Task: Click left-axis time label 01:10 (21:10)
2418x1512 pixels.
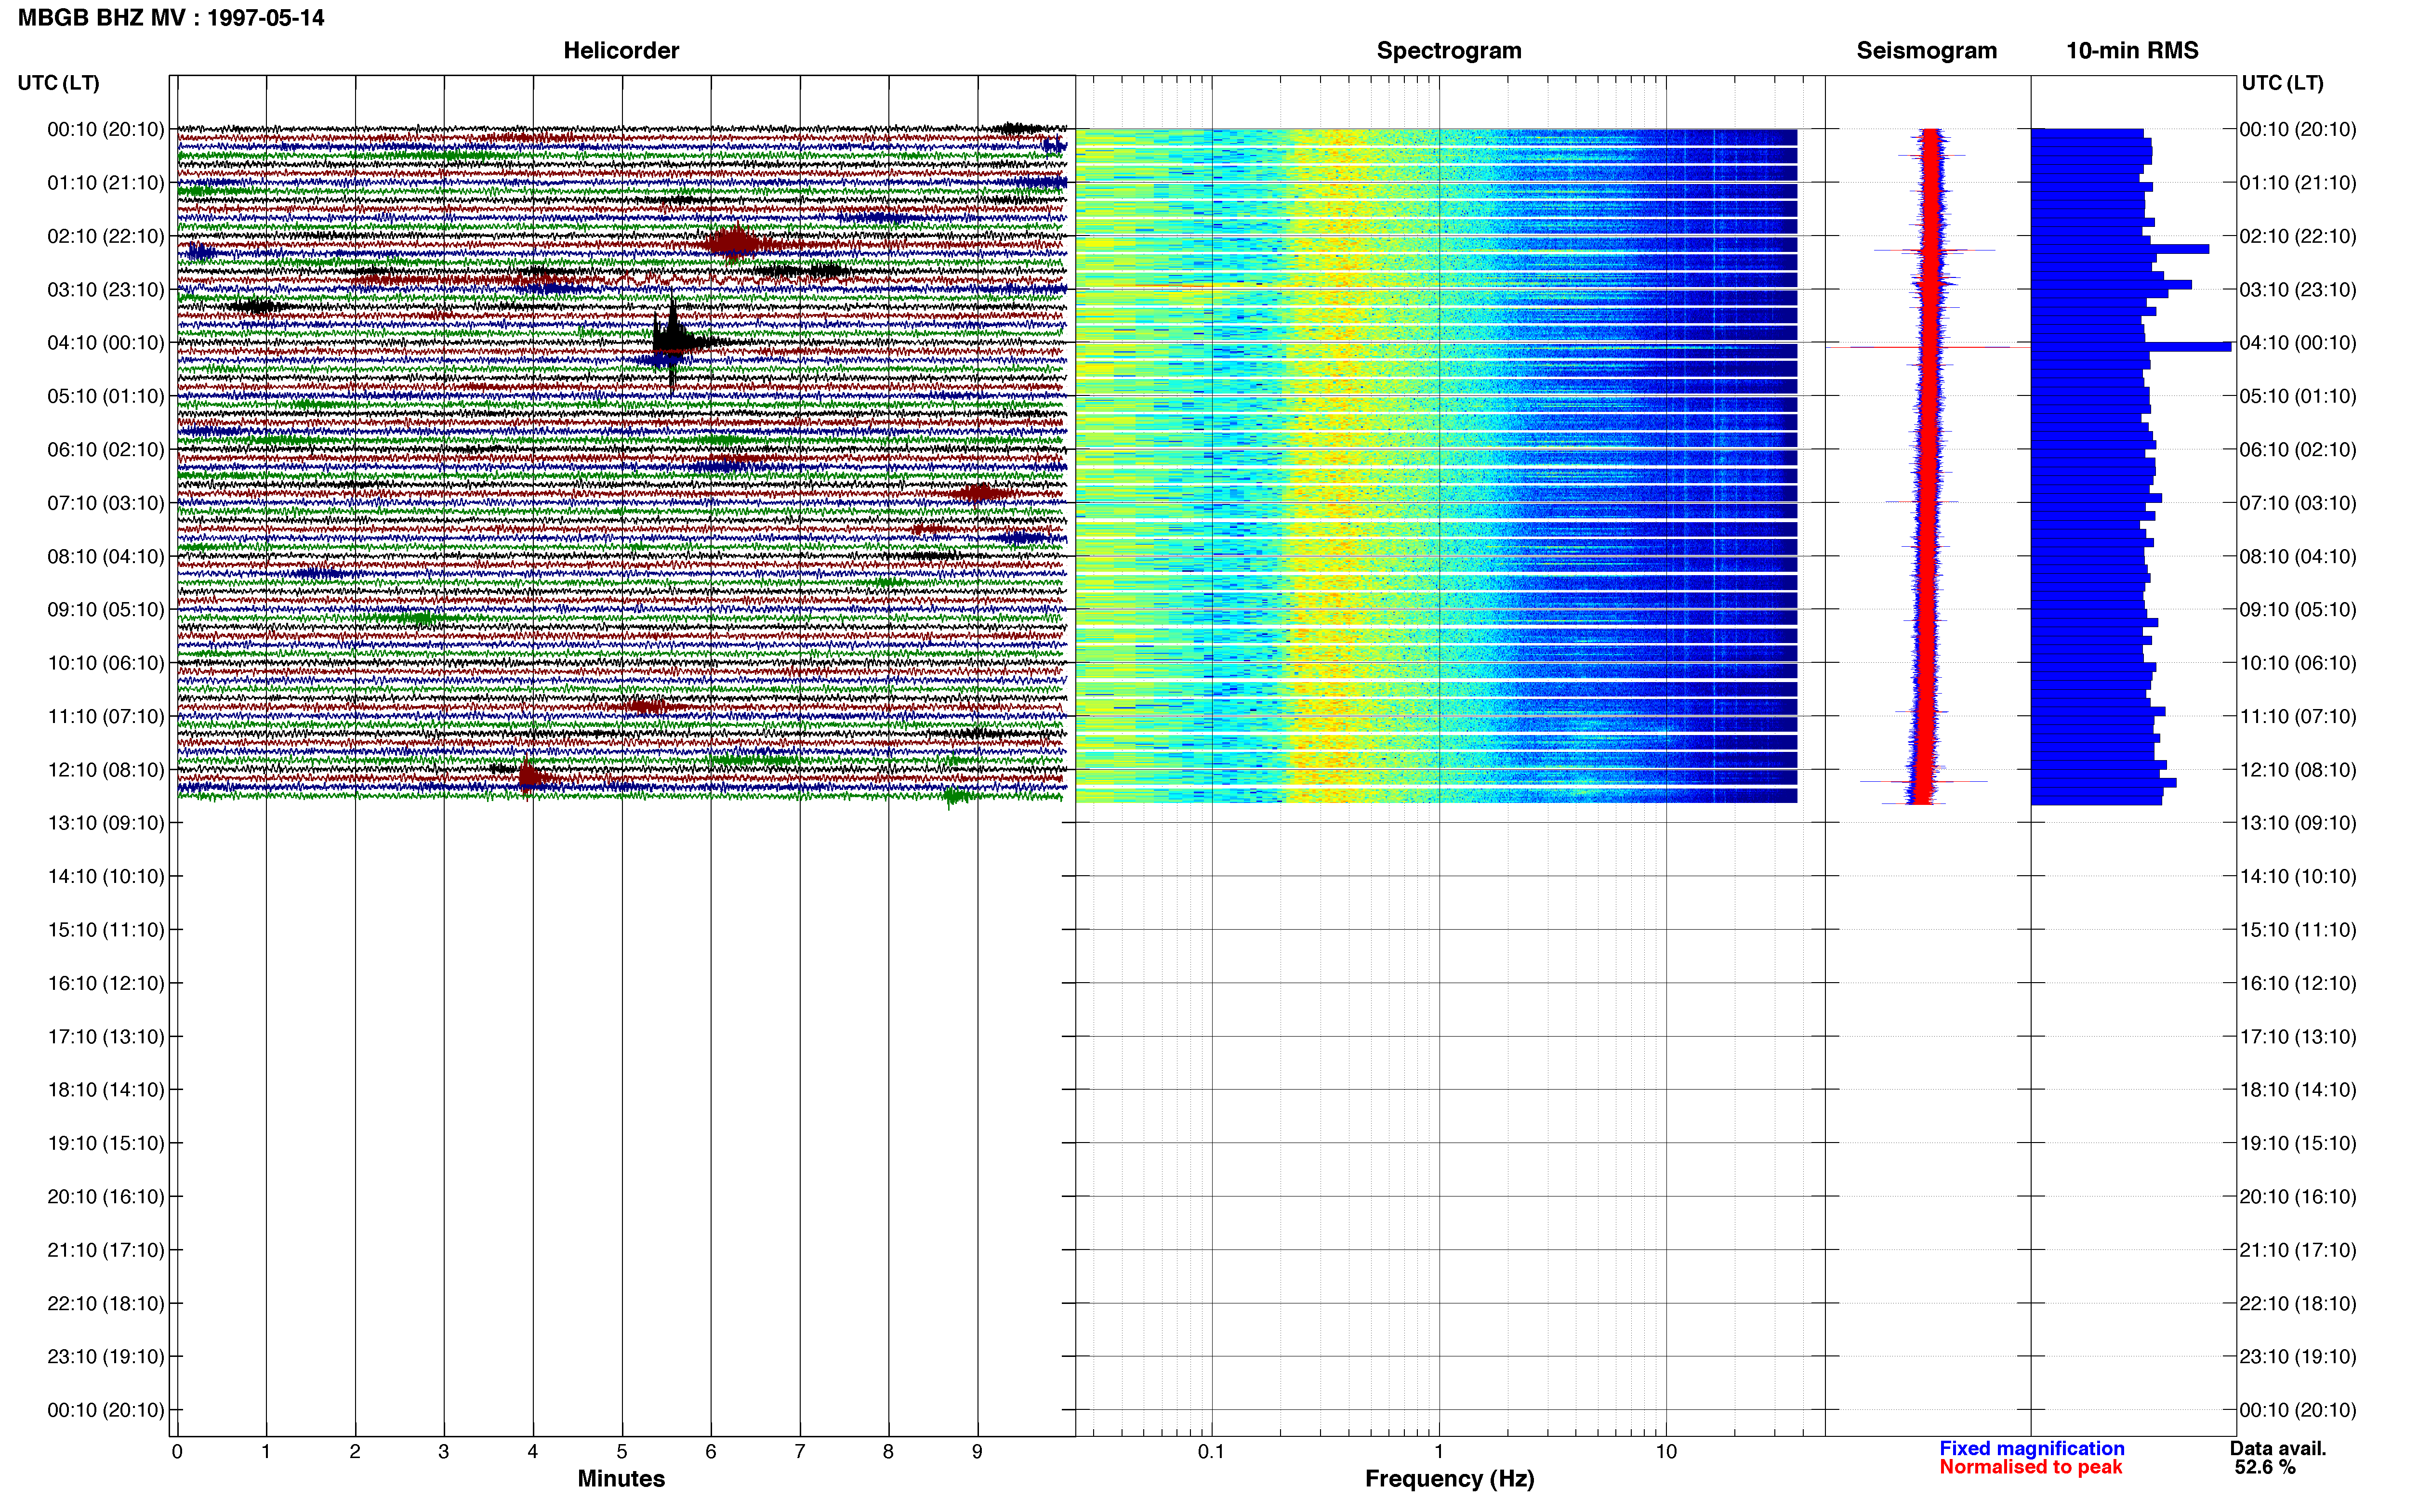Action: pos(106,183)
